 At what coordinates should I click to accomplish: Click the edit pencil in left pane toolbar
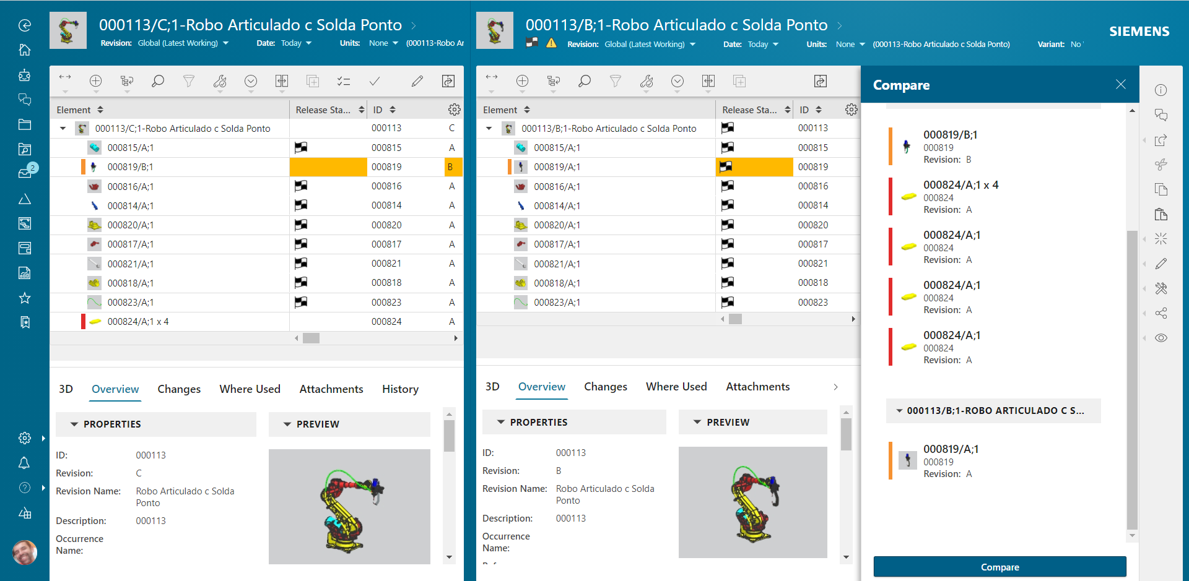(x=417, y=81)
